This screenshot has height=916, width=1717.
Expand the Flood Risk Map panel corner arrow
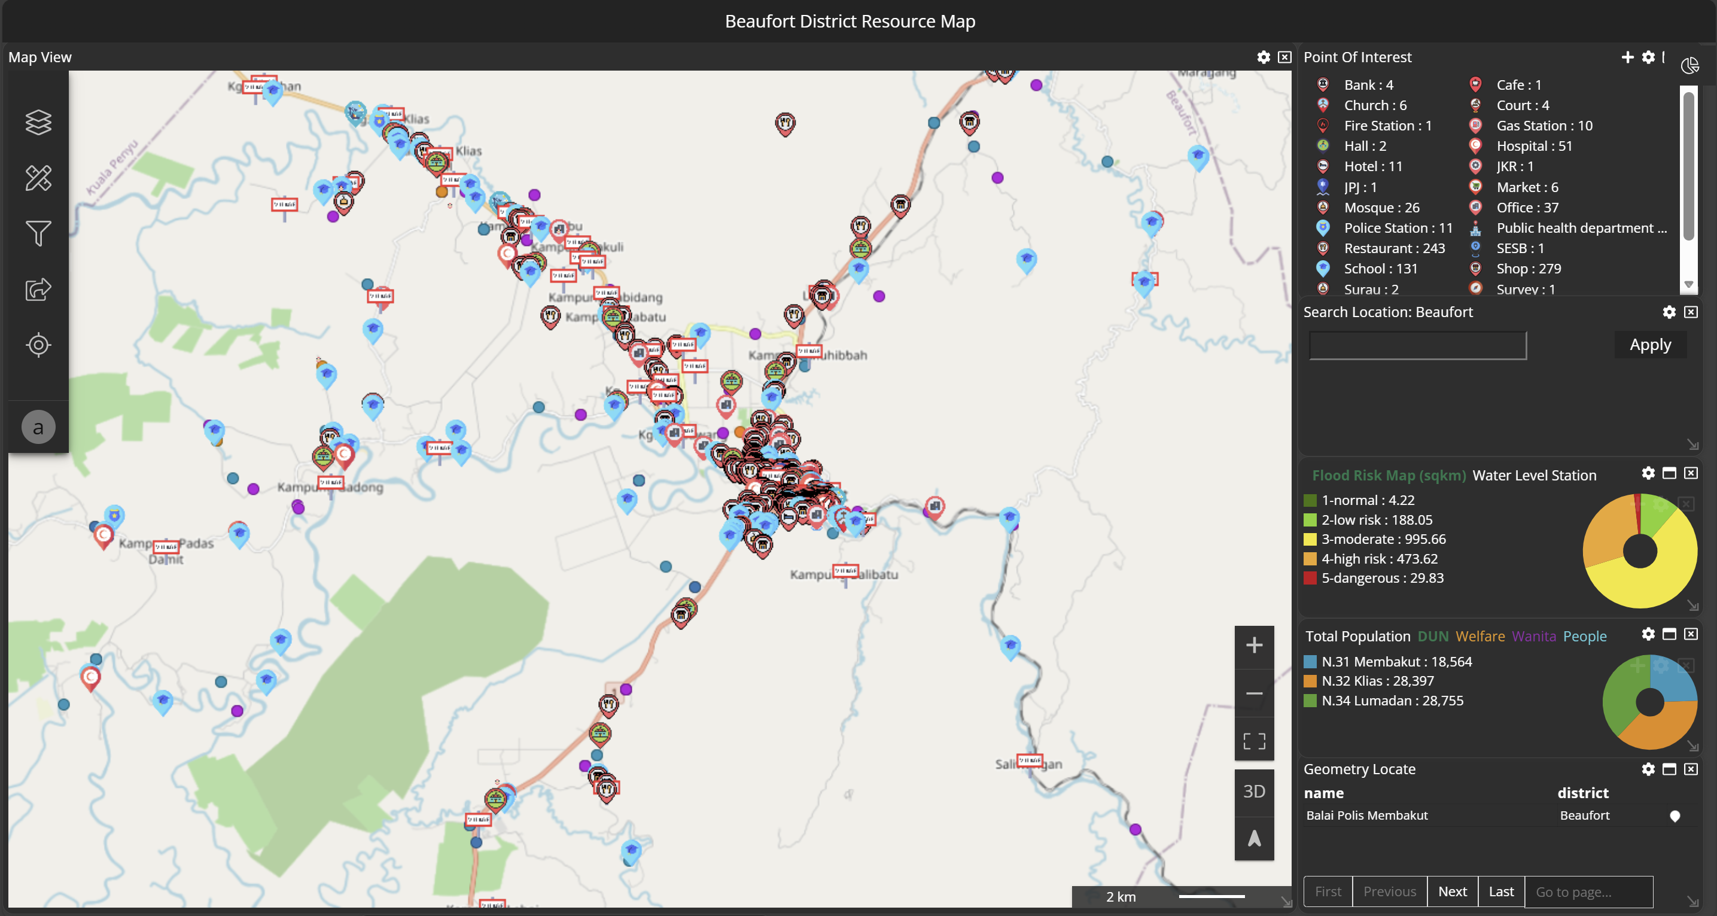1694,607
